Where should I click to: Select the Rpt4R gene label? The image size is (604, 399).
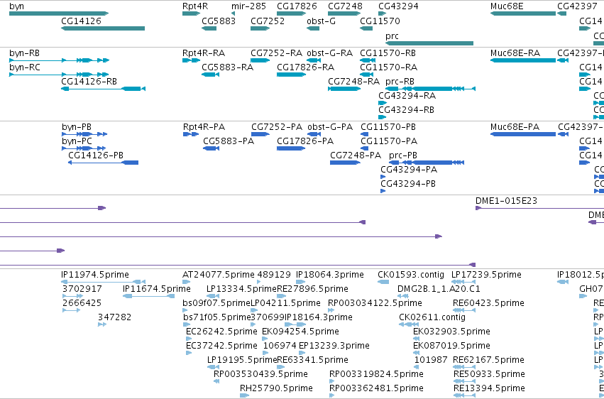click(x=195, y=6)
